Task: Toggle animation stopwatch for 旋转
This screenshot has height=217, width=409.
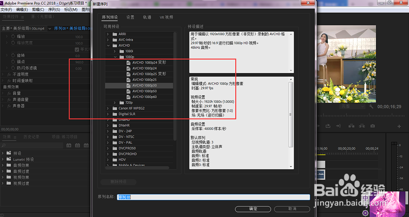Action: (x=13, y=55)
